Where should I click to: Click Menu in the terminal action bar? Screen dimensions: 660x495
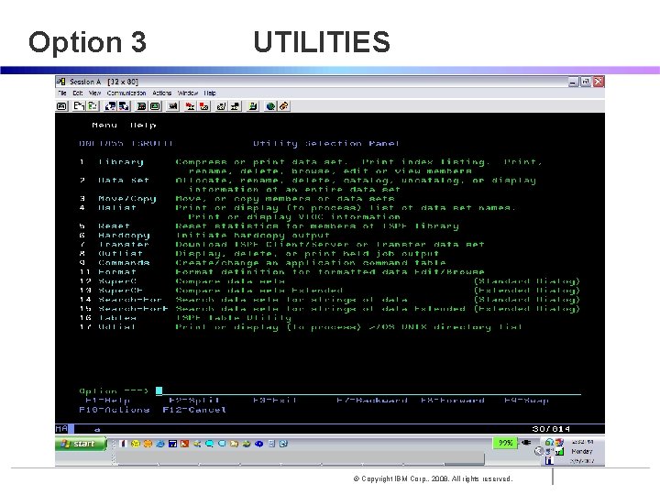click(104, 125)
